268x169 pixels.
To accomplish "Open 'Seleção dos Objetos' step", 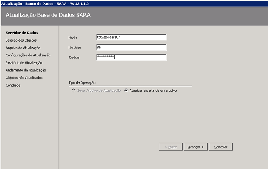I will (21, 40).
